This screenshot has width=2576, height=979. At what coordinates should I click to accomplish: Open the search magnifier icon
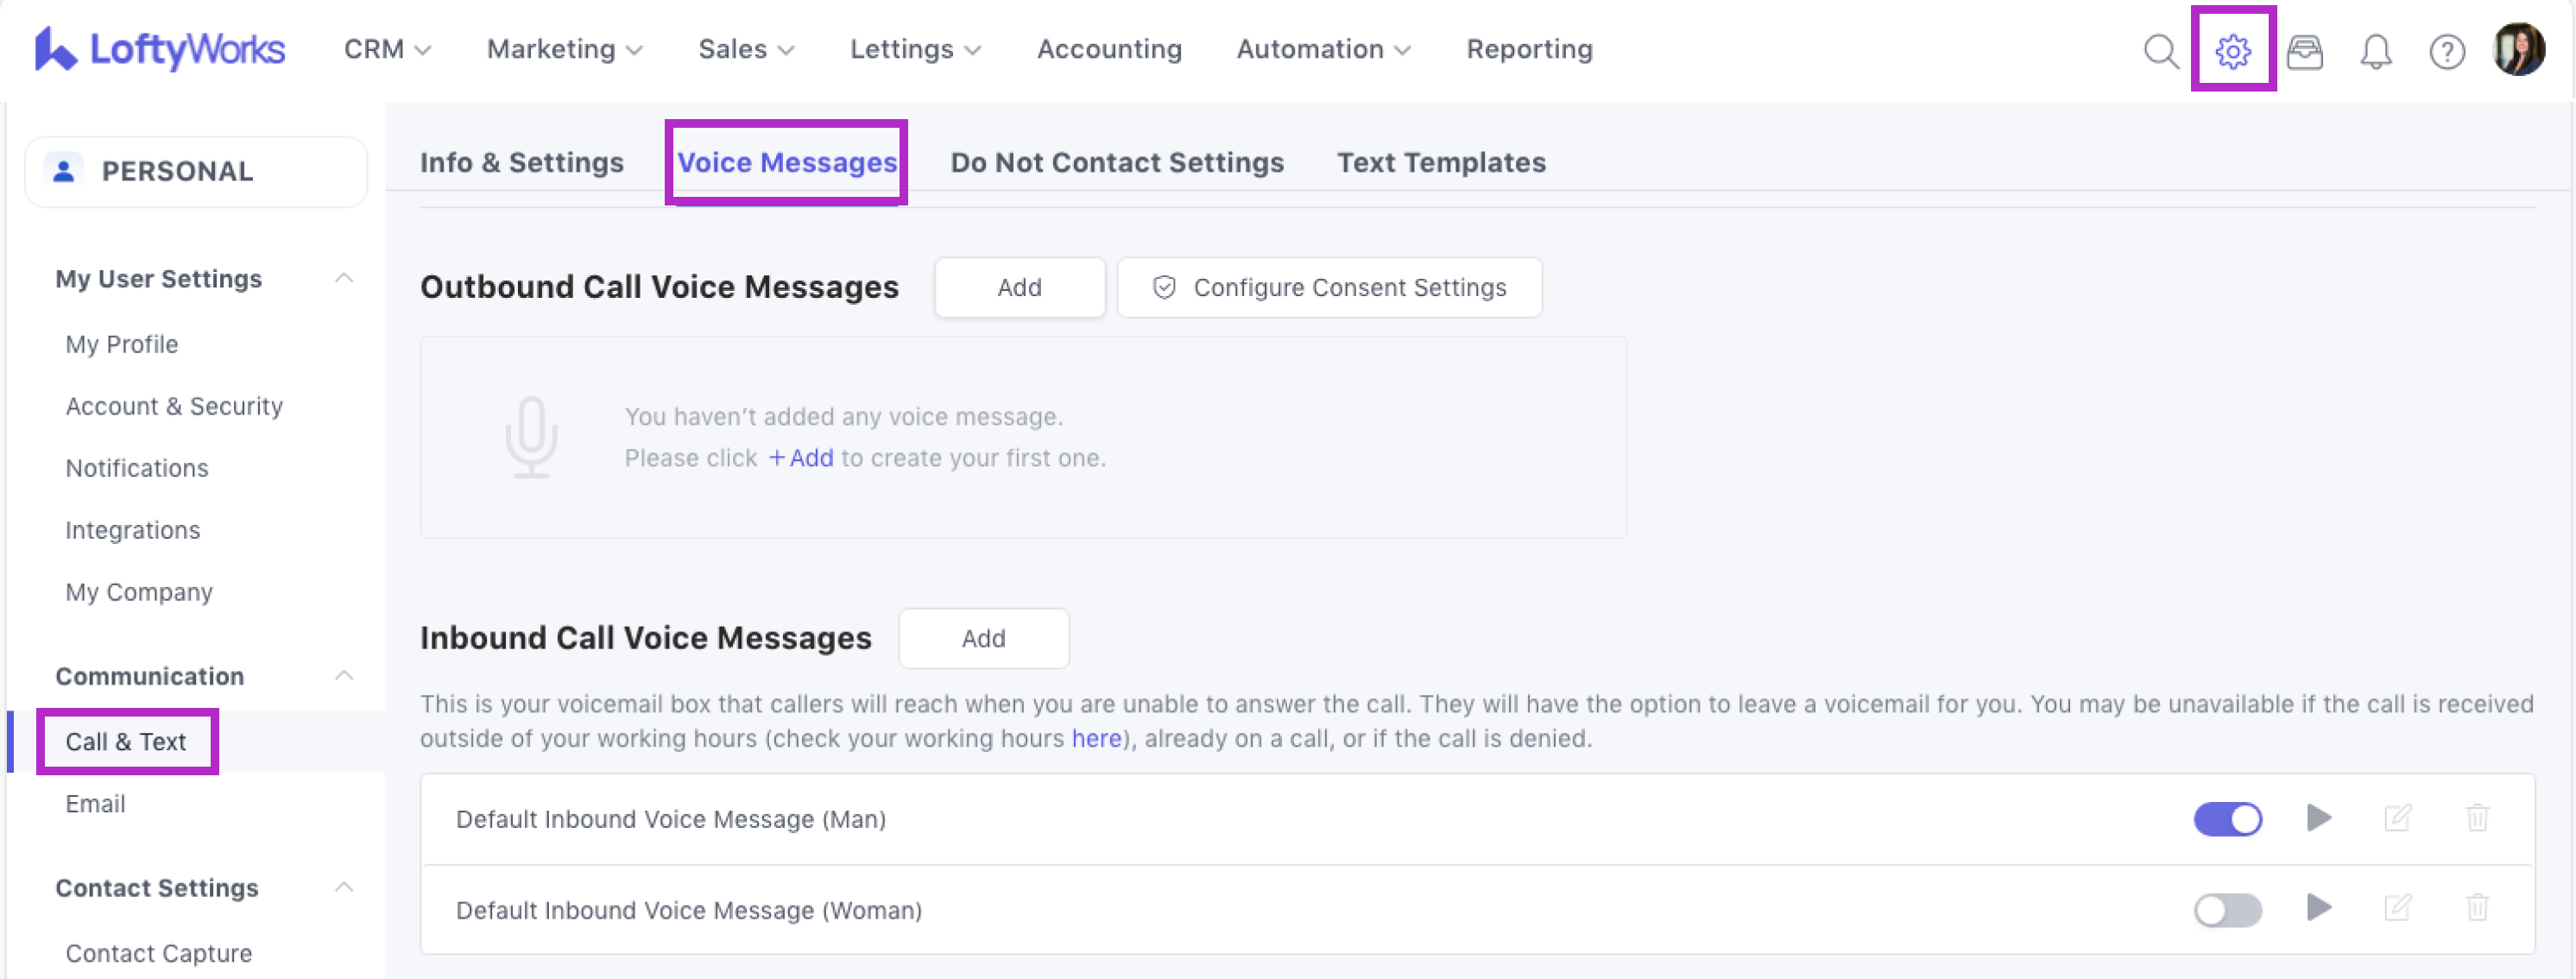click(2160, 50)
